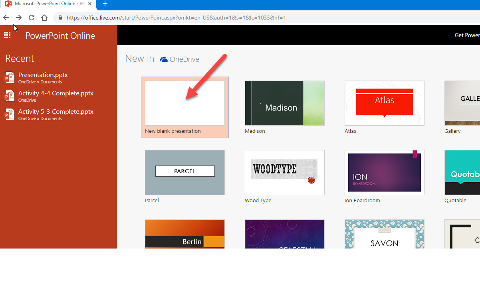480x294 pixels.
Task: Choose the Wood Type template thumbnail
Action: [x=285, y=172]
